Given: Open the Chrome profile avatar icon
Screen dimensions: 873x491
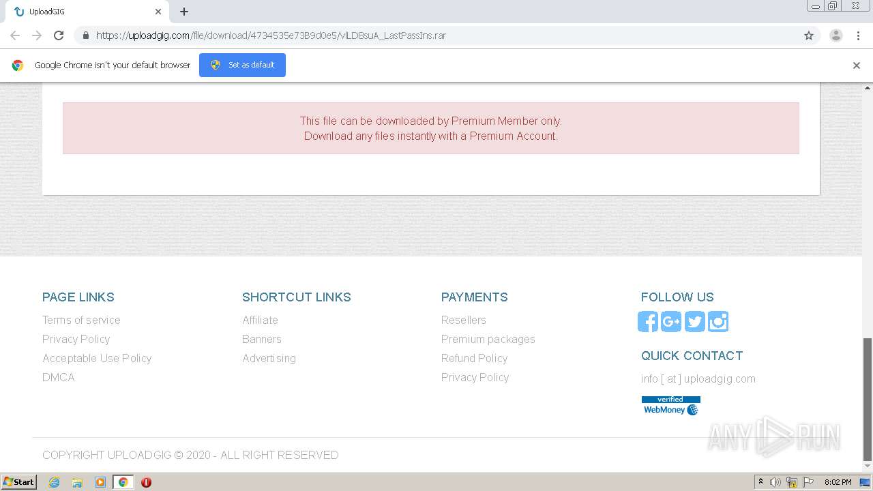Looking at the screenshot, I should (835, 35).
